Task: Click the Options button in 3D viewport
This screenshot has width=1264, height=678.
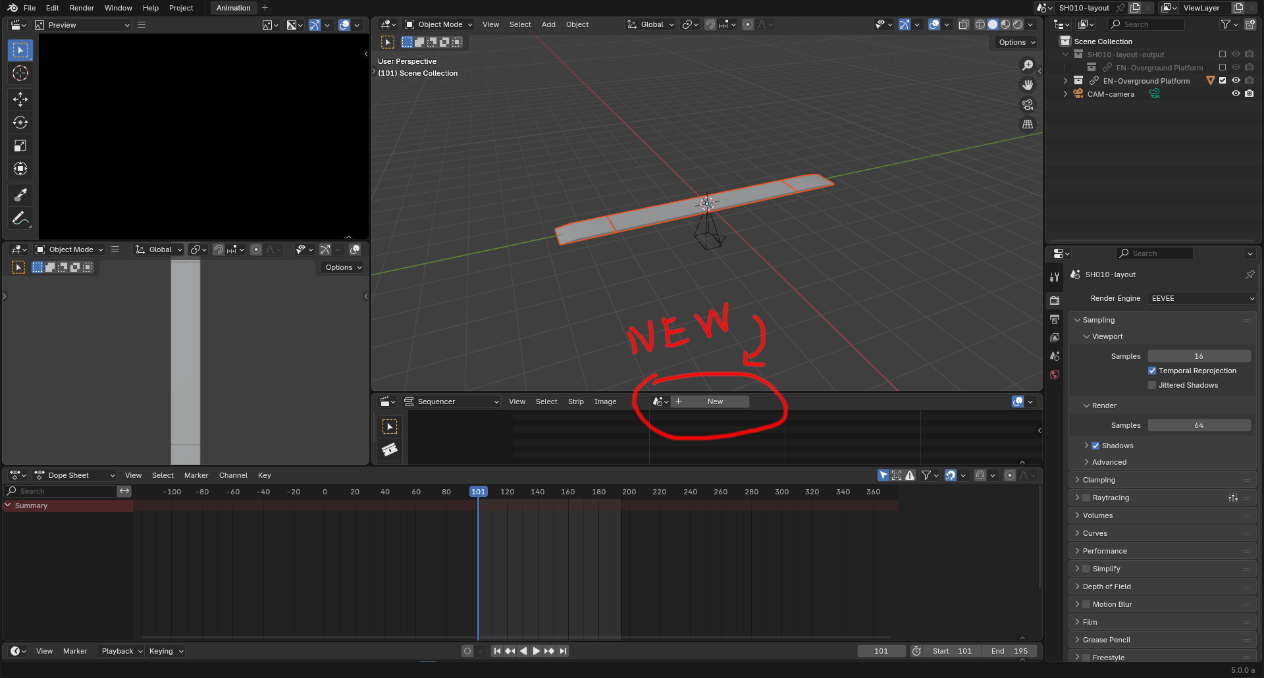Action: 1016,42
